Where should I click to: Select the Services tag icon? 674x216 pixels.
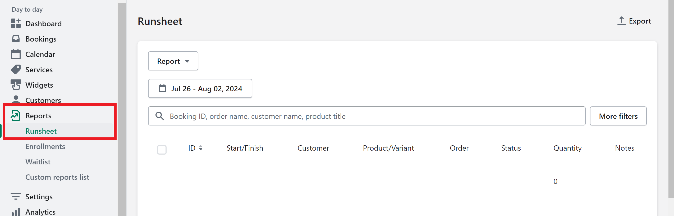(16, 69)
